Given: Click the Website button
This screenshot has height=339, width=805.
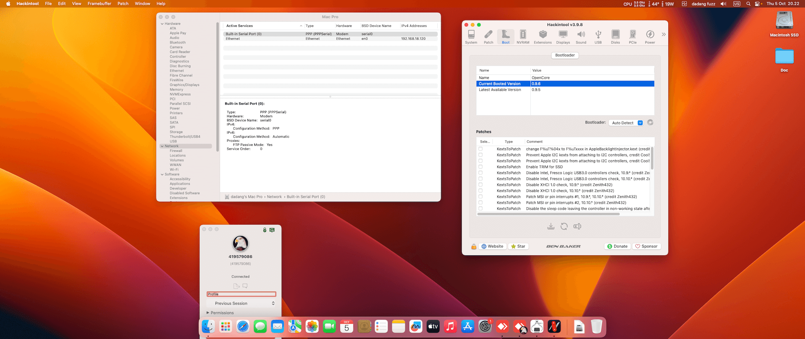Looking at the screenshot, I should pos(492,247).
